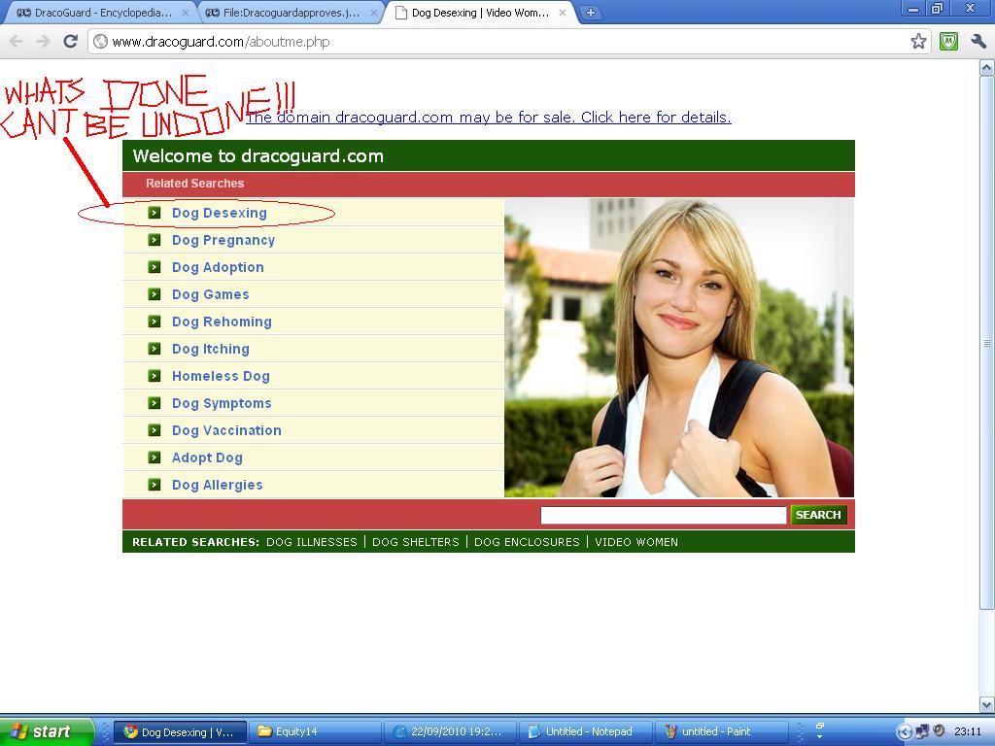995x746 pixels.
Task: Click the back navigation arrow
Action: [x=17, y=41]
